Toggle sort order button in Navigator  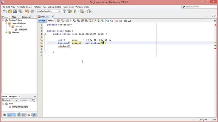(34, 115)
